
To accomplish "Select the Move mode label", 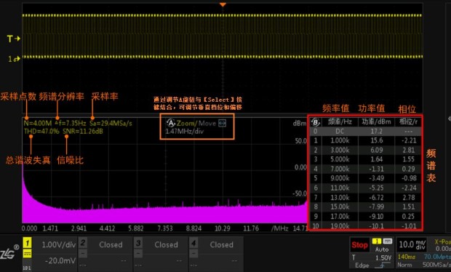I will pyautogui.click(x=207, y=124).
